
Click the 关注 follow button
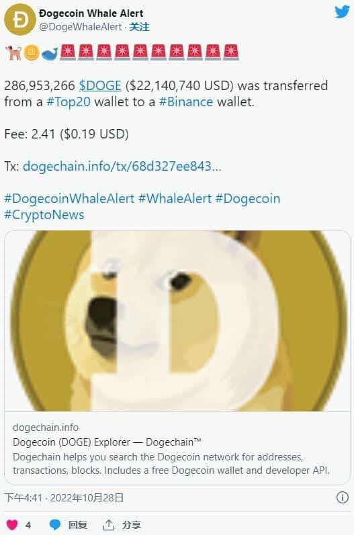[x=139, y=27]
